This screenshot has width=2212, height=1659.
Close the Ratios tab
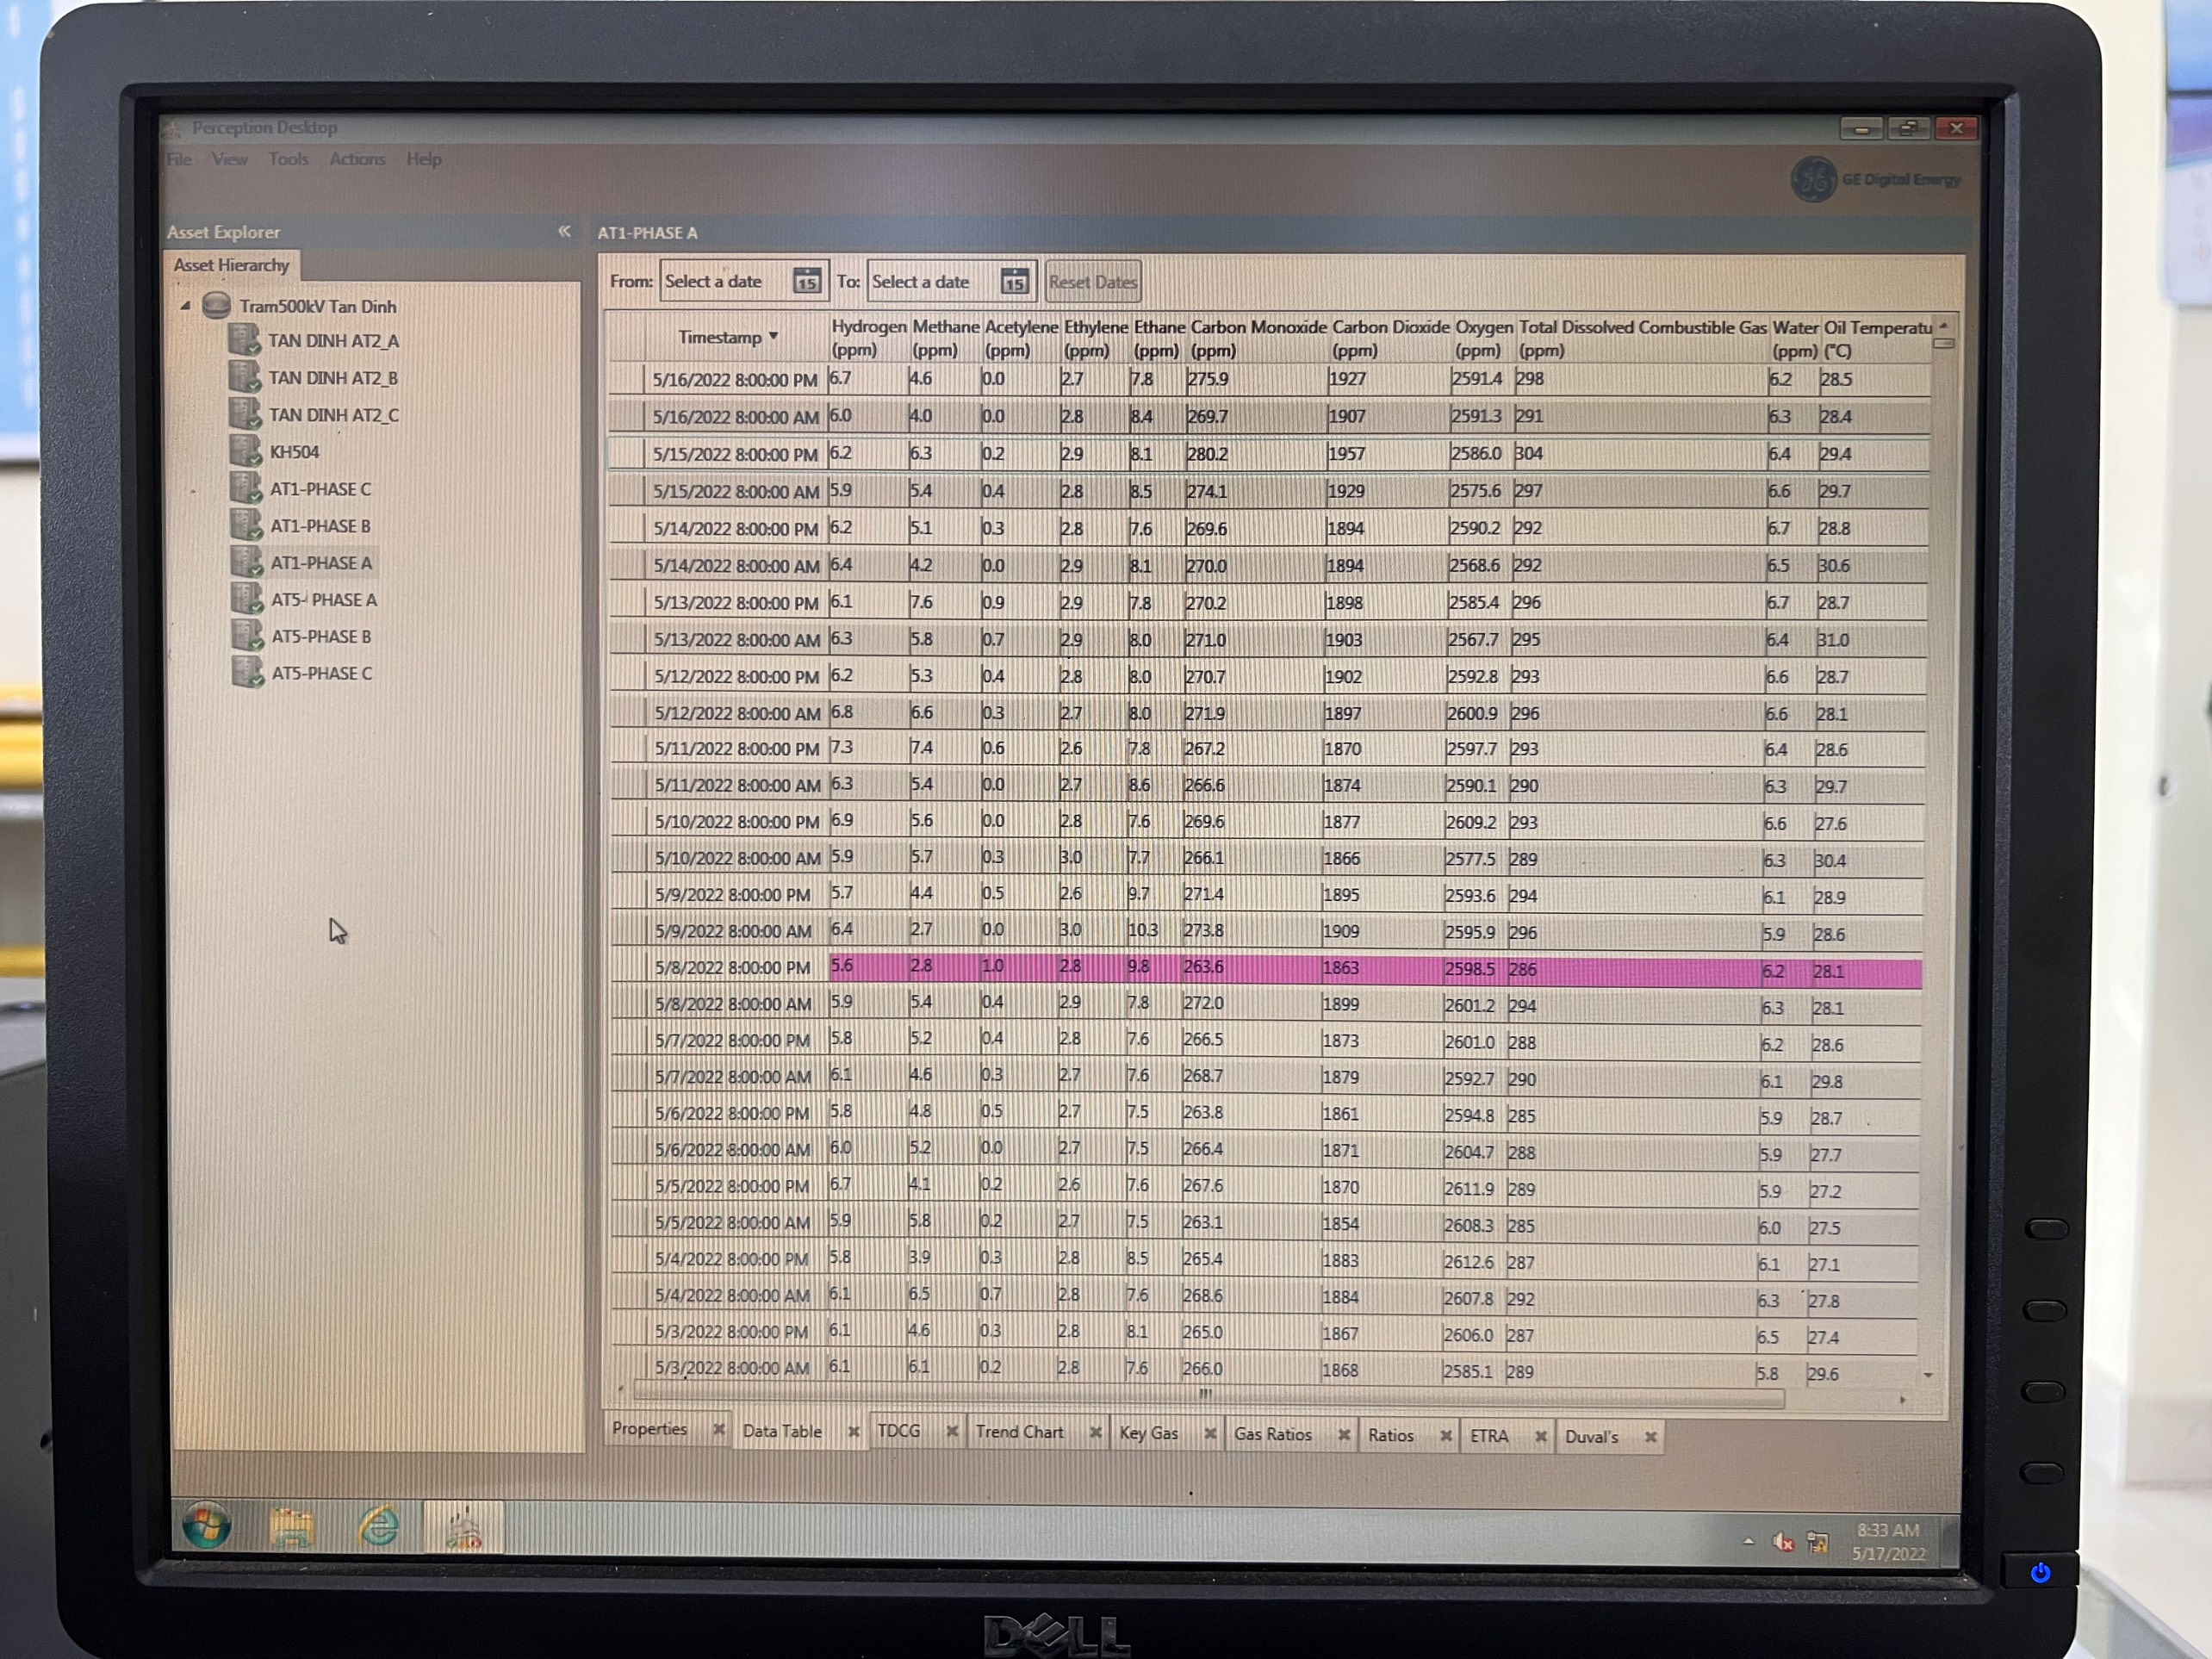(x=1445, y=1436)
